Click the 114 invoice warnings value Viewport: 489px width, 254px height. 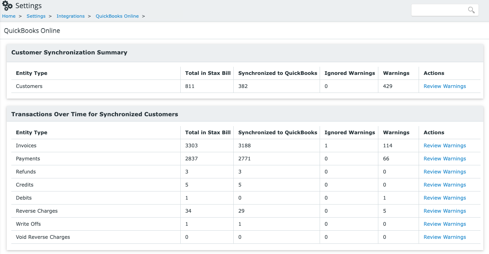point(388,146)
